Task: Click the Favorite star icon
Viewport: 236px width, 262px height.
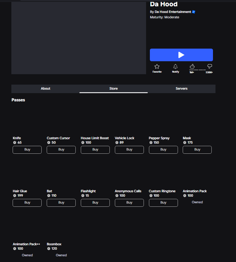Action: tap(157, 67)
